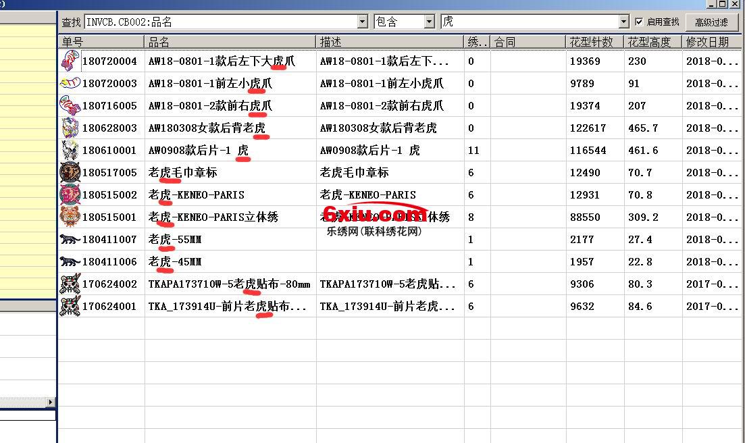This screenshot has height=443, width=745.
Task: Open the INVCB.CB002:品名 field dropdown
Action: click(362, 22)
